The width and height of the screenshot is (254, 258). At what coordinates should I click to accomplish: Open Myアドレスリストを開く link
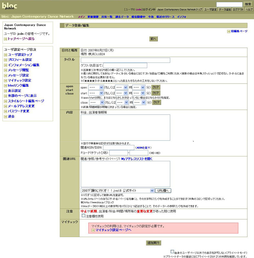(137, 159)
